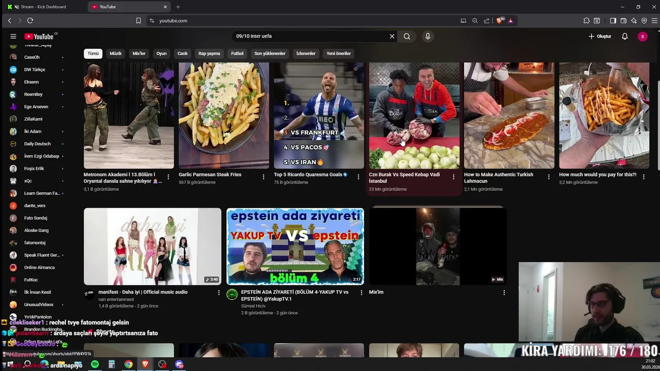Open Aloske Gang subscription in sidebar
Image resolution: width=660 pixels, height=371 pixels.
[x=36, y=230]
